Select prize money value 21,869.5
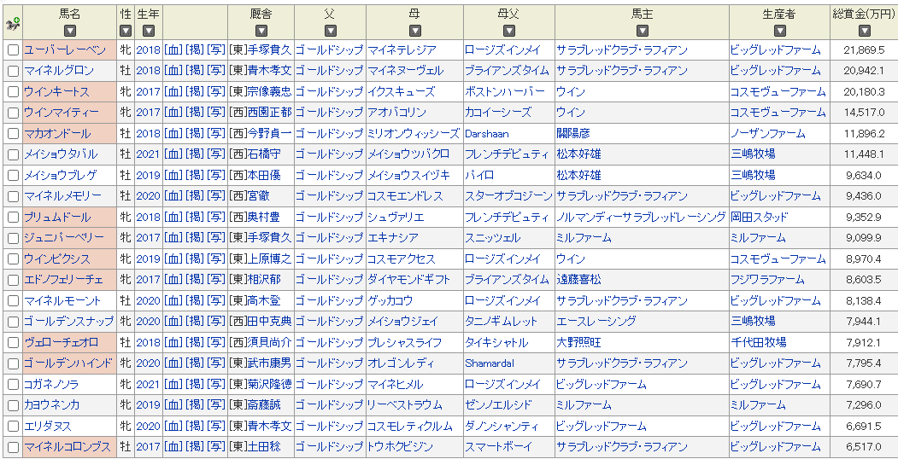Screen dimensions: 898x459 864,50
